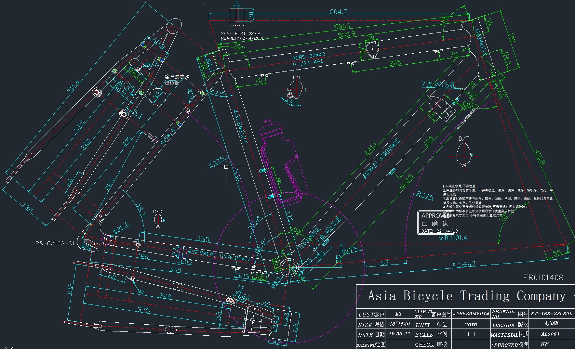Screen dimensions: 575x349
Task: Click the APPROVED confirmation stamp
Action: [436, 223]
